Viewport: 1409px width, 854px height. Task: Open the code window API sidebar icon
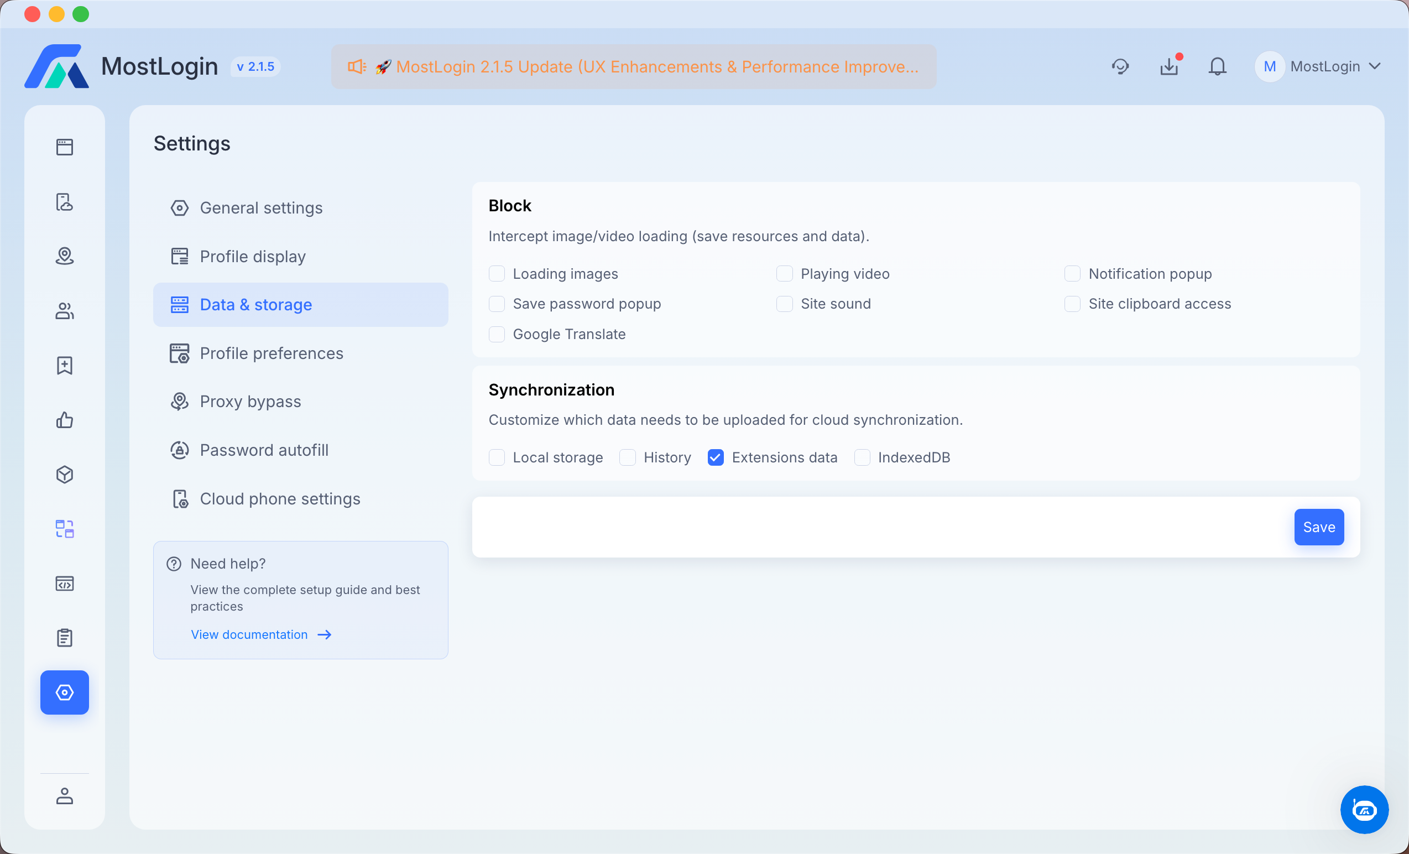coord(65,584)
